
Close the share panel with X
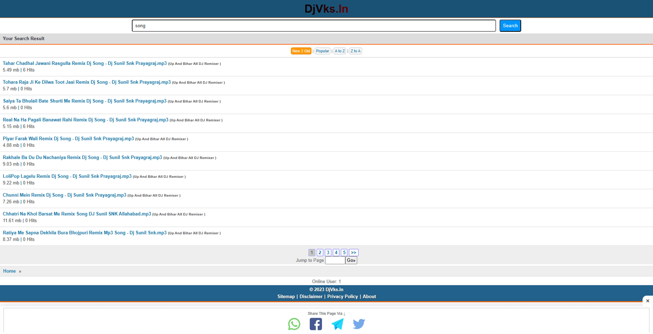[648, 301]
